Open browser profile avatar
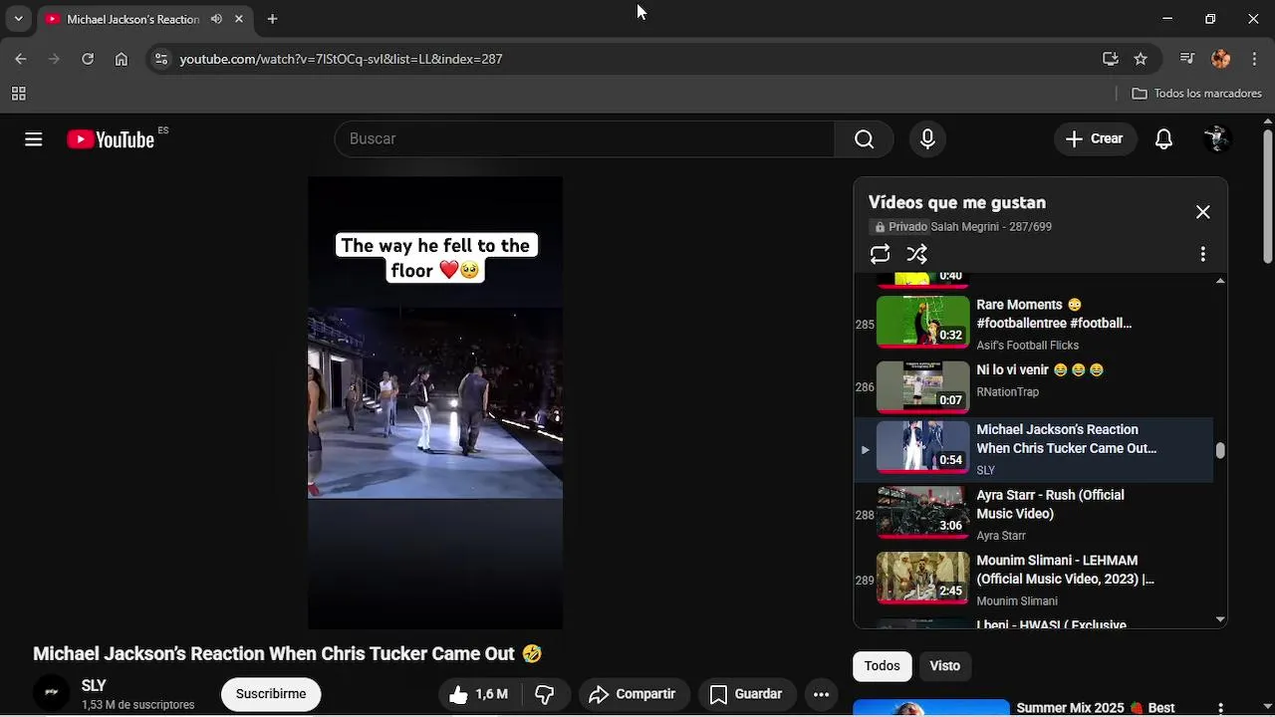 [1221, 59]
